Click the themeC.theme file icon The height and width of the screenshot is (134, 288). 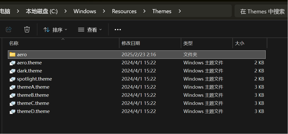coord(12,103)
